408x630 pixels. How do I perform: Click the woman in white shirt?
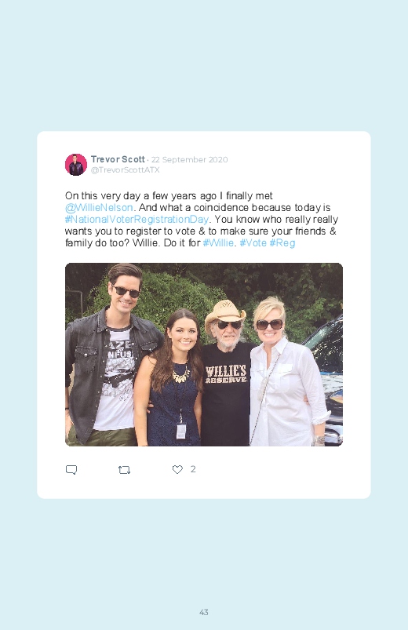(x=286, y=373)
